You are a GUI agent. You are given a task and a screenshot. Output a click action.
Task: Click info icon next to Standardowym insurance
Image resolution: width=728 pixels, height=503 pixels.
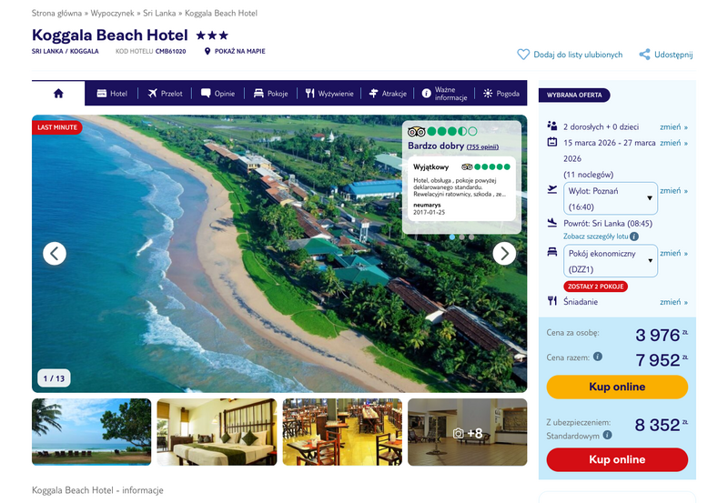point(607,436)
